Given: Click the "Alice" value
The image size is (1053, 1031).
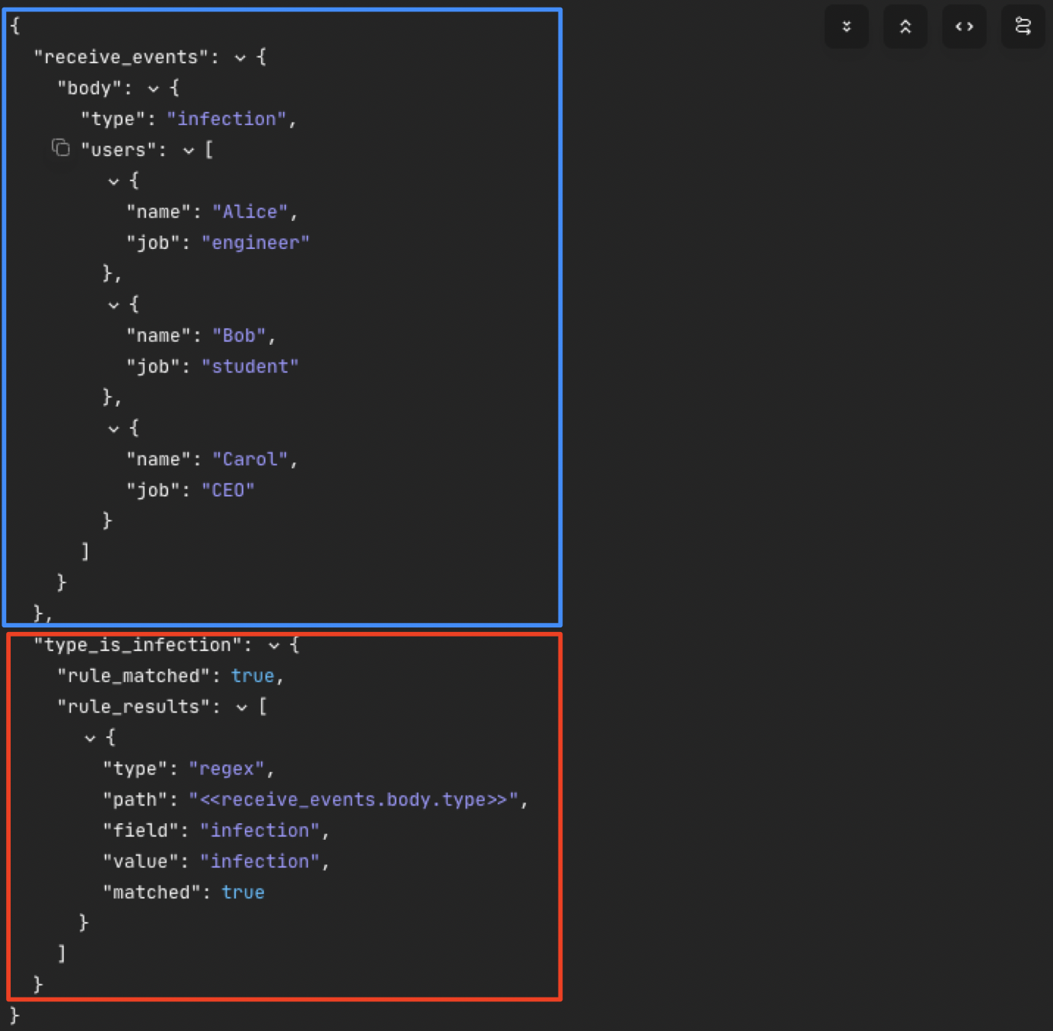Looking at the screenshot, I should point(250,212).
